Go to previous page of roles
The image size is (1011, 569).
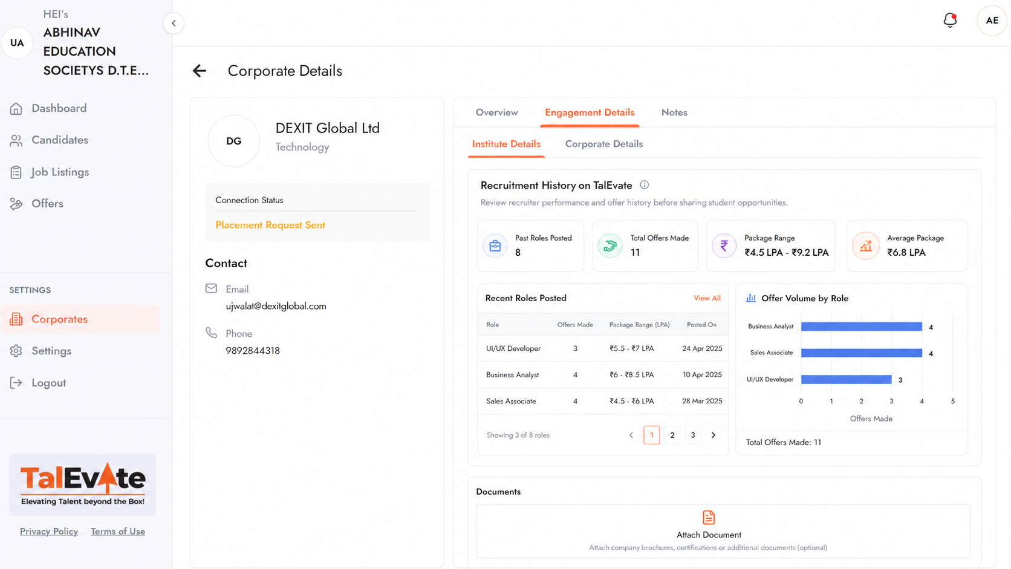pos(631,435)
